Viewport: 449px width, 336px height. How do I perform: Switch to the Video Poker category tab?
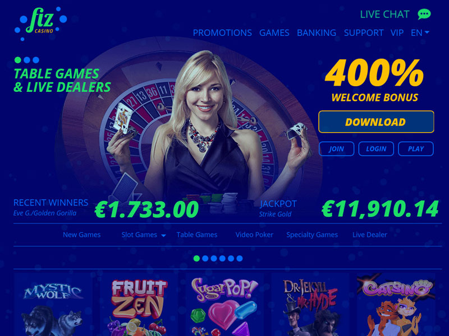coord(254,235)
